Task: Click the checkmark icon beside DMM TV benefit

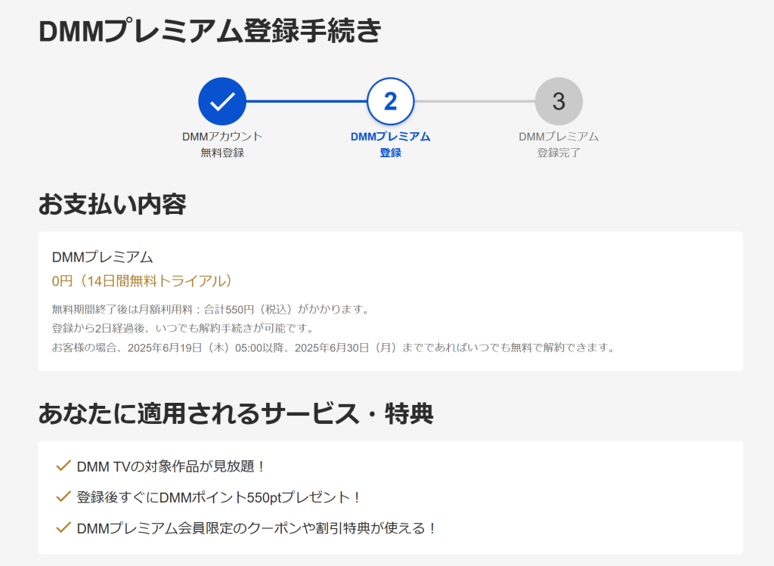Action: [x=63, y=466]
